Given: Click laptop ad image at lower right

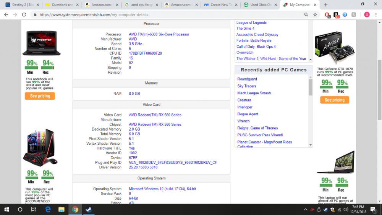Looking at the screenshot, I should coord(336,162).
